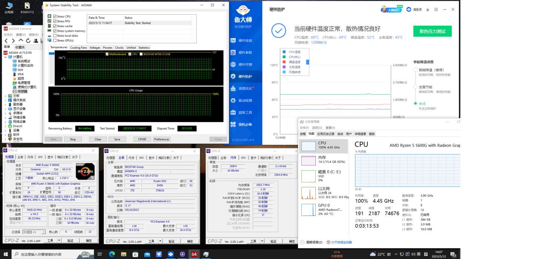The image size is (539, 259).
Task: Collapse Task Manager using 简略信息
Action: click(x=311, y=242)
